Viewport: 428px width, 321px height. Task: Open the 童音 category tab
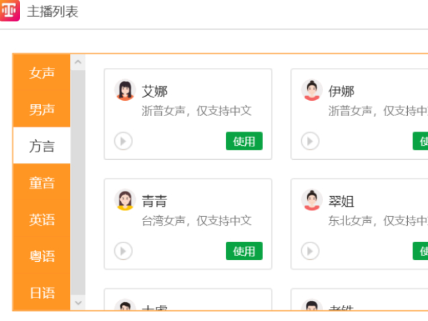click(x=42, y=182)
